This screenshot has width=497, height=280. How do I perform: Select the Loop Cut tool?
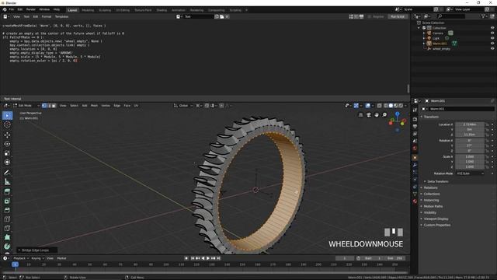point(7,219)
